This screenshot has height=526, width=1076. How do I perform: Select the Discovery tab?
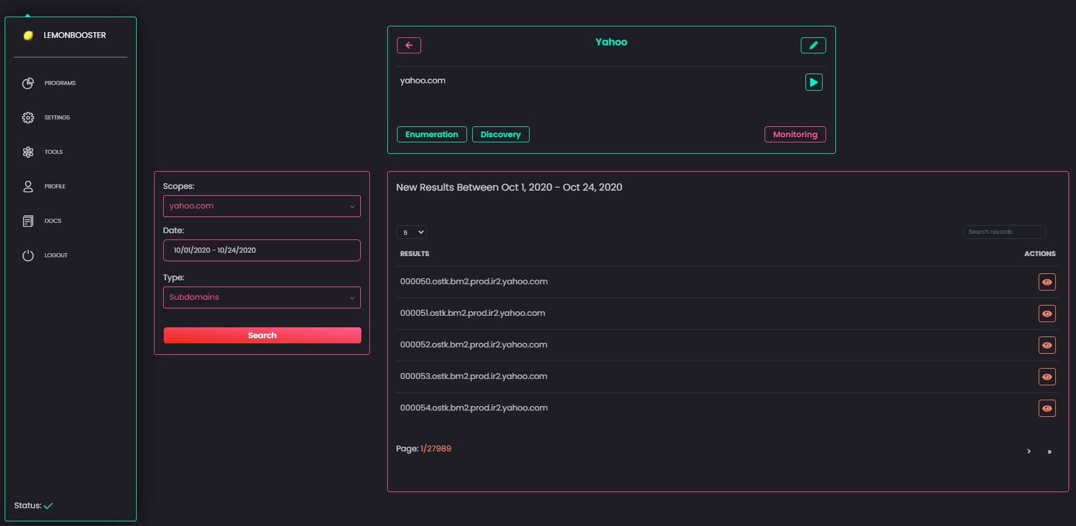click(x=501, y=134)
